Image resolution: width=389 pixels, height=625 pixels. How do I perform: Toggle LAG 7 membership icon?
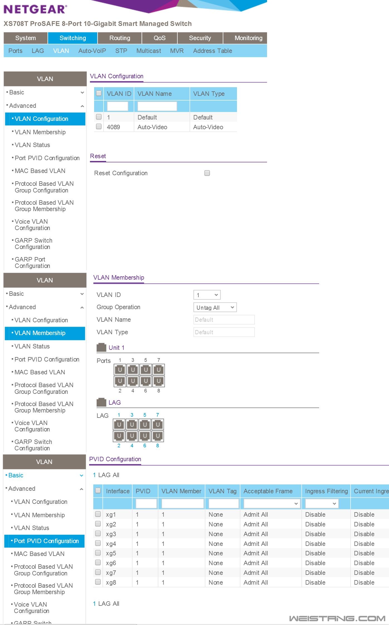point(158,424)
